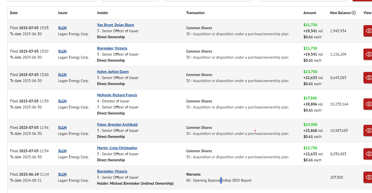Screen dimensions: 372x193
Task: Click the Paton, Brendan Archibald name link
Action: tap(117, 125)
